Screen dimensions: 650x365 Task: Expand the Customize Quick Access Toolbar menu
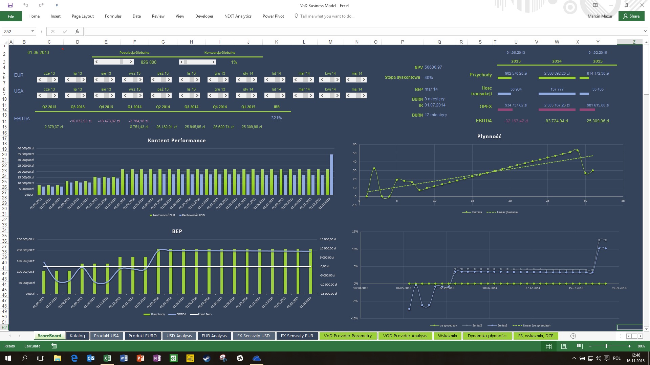point(57,5)
